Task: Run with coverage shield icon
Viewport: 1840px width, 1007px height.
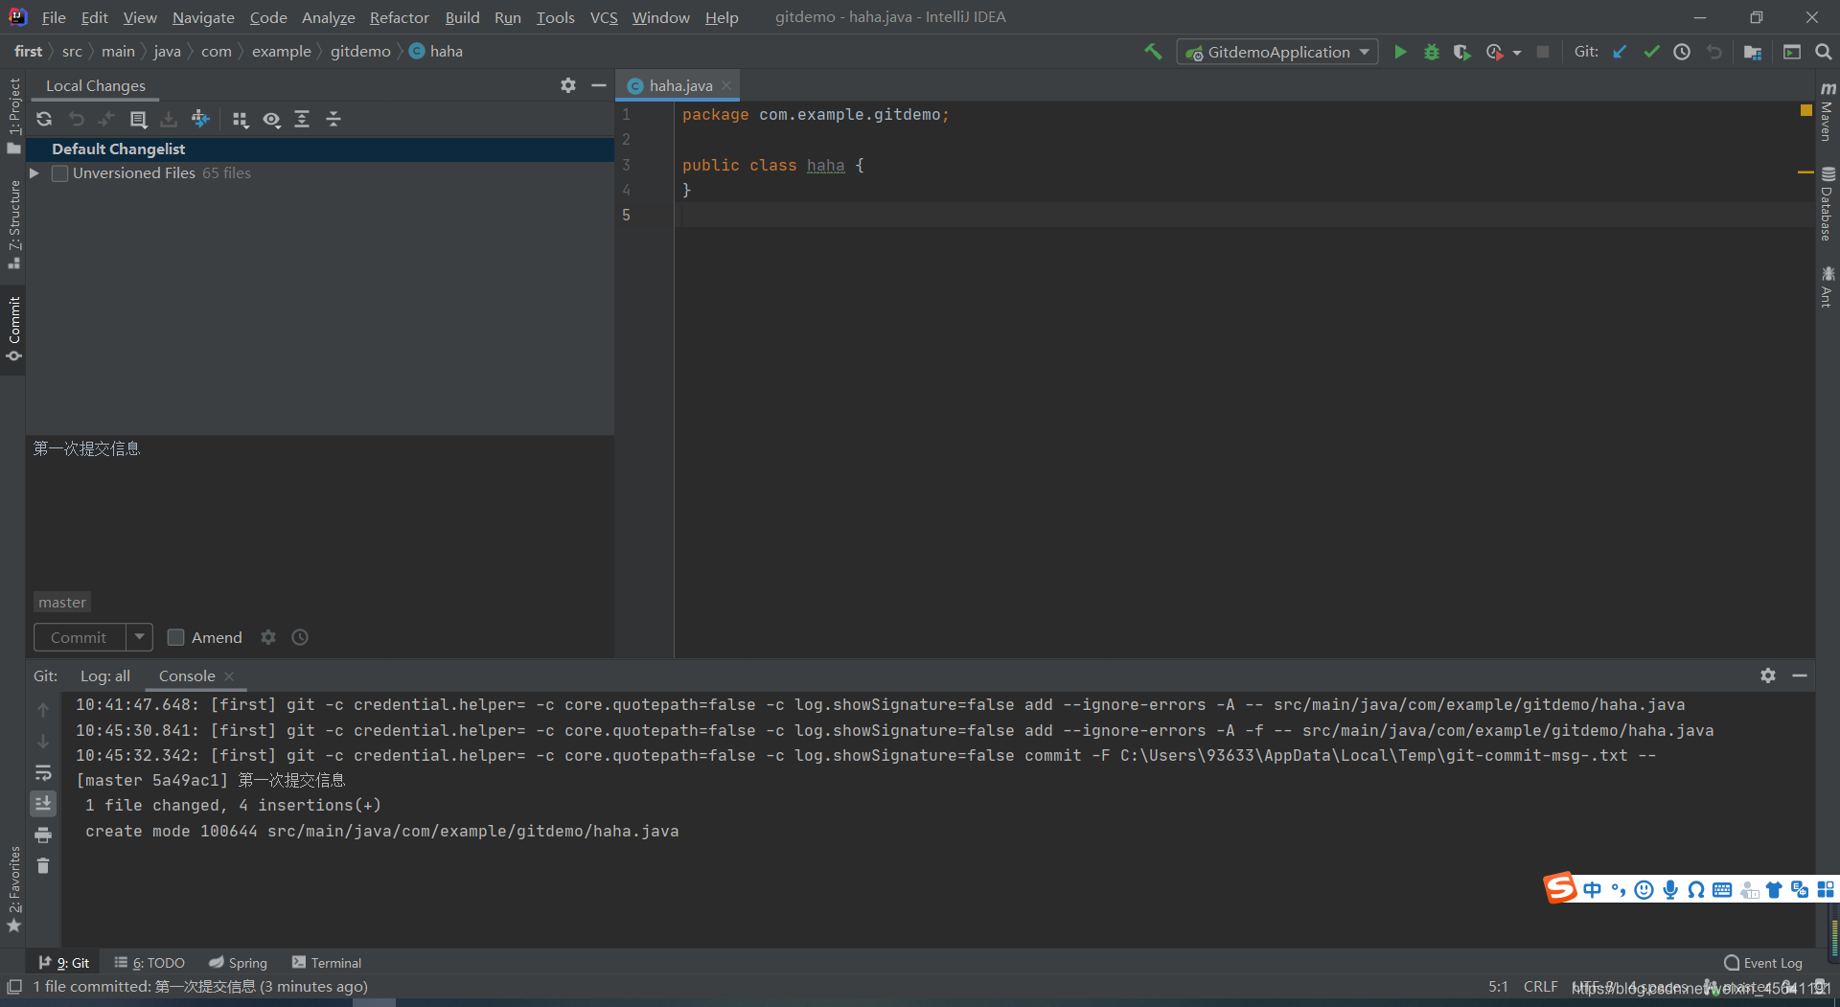Action: coord(1461,52)
